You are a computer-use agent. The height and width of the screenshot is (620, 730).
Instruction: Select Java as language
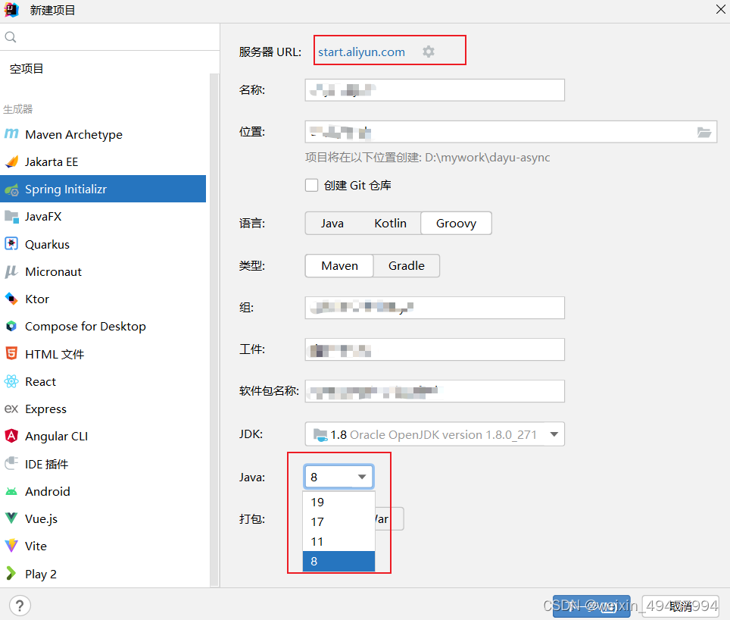332,224
